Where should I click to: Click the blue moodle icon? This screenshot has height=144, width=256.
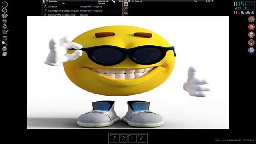pyautogui.click(x=252, y=50)
